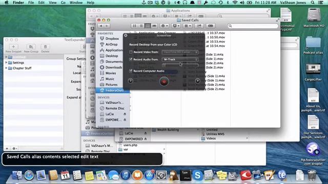Click New Group in TextExpander toolbar
This screenshot has height=184, width=328.
click(31, 49)
